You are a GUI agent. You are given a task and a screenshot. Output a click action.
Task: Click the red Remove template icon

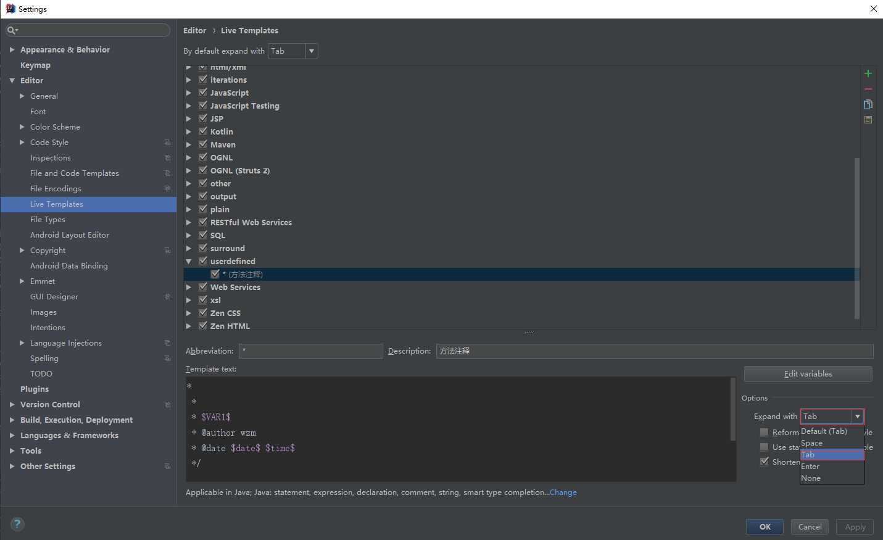pos(868,89)
